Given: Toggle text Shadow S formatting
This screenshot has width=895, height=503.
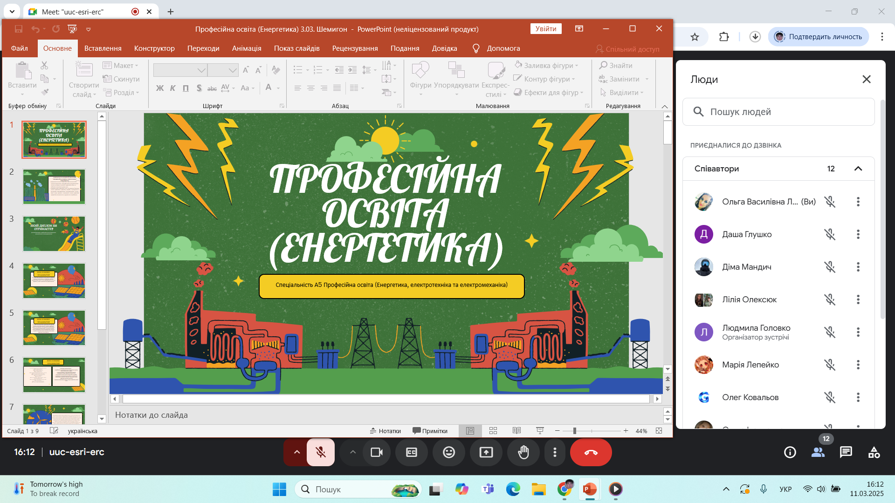Looking at the screenshot, I should click(x=199, y=88).
